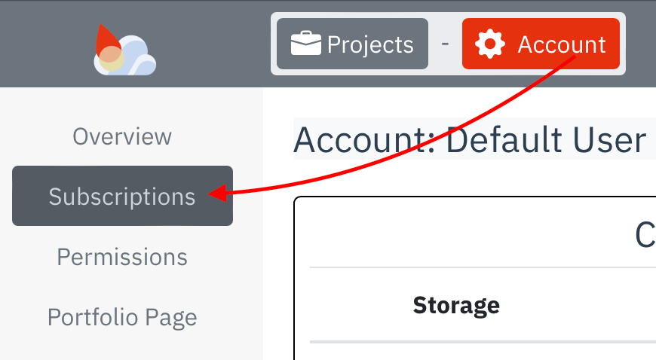Viewport: 656px width, 360px height.
Task: Click the dark header bar beside logo
Action: pos(211,44)
